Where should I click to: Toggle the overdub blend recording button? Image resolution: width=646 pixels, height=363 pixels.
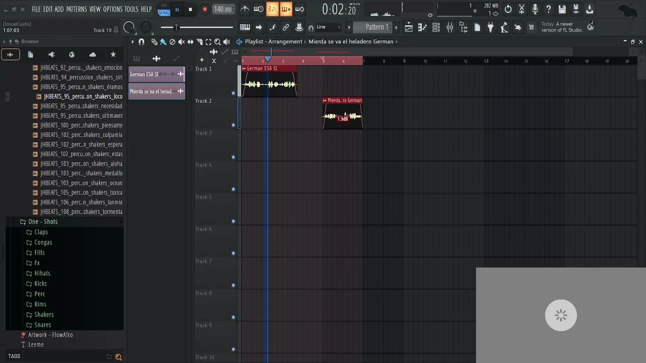tap(286, 9)
